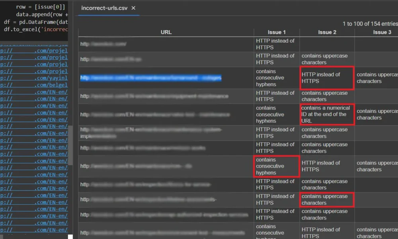This screenshot has width=398, height=239.
Task: Click the df.to_excel code line
Action: point(36,29)
